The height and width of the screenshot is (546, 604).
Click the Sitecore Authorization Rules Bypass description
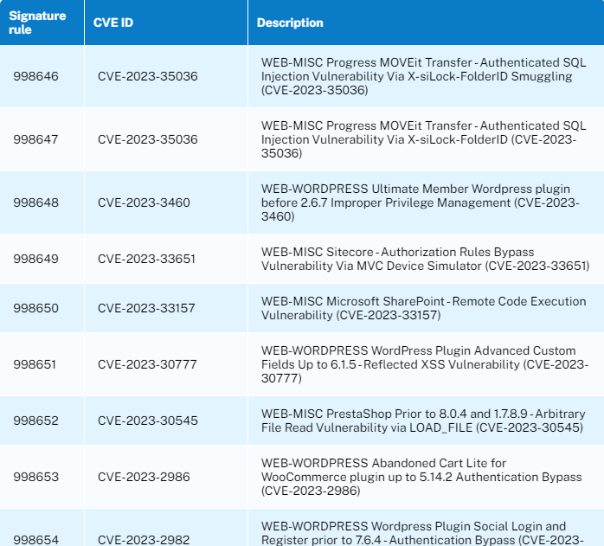point(425,259)
